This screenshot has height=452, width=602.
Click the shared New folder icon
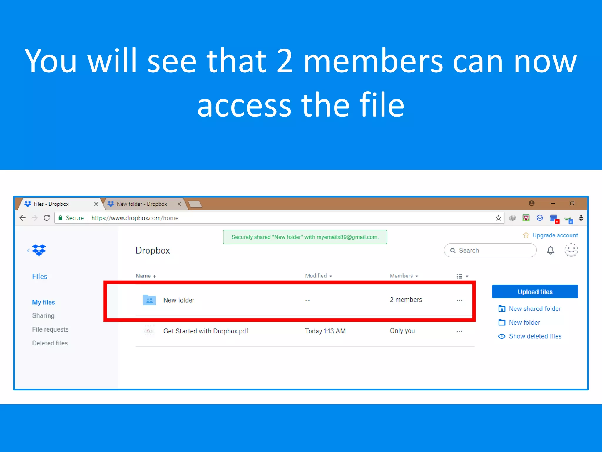point(149,300)
